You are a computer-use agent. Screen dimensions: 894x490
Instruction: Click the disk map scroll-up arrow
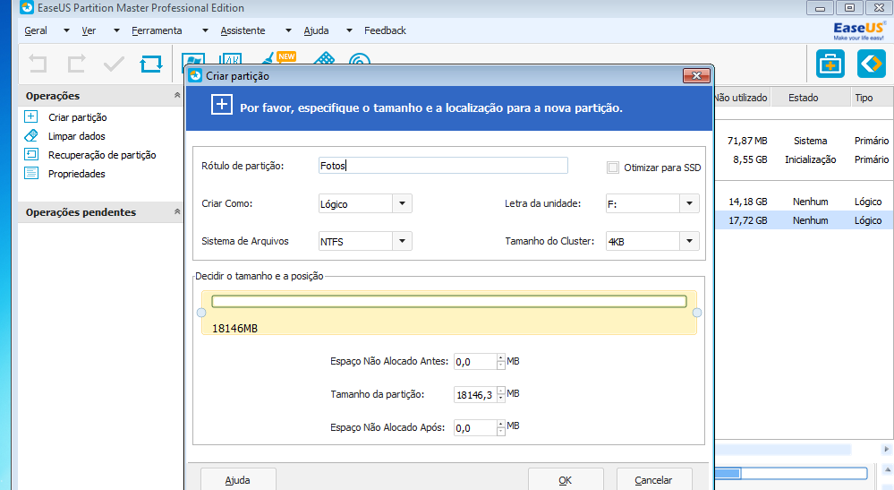[888, 470]
